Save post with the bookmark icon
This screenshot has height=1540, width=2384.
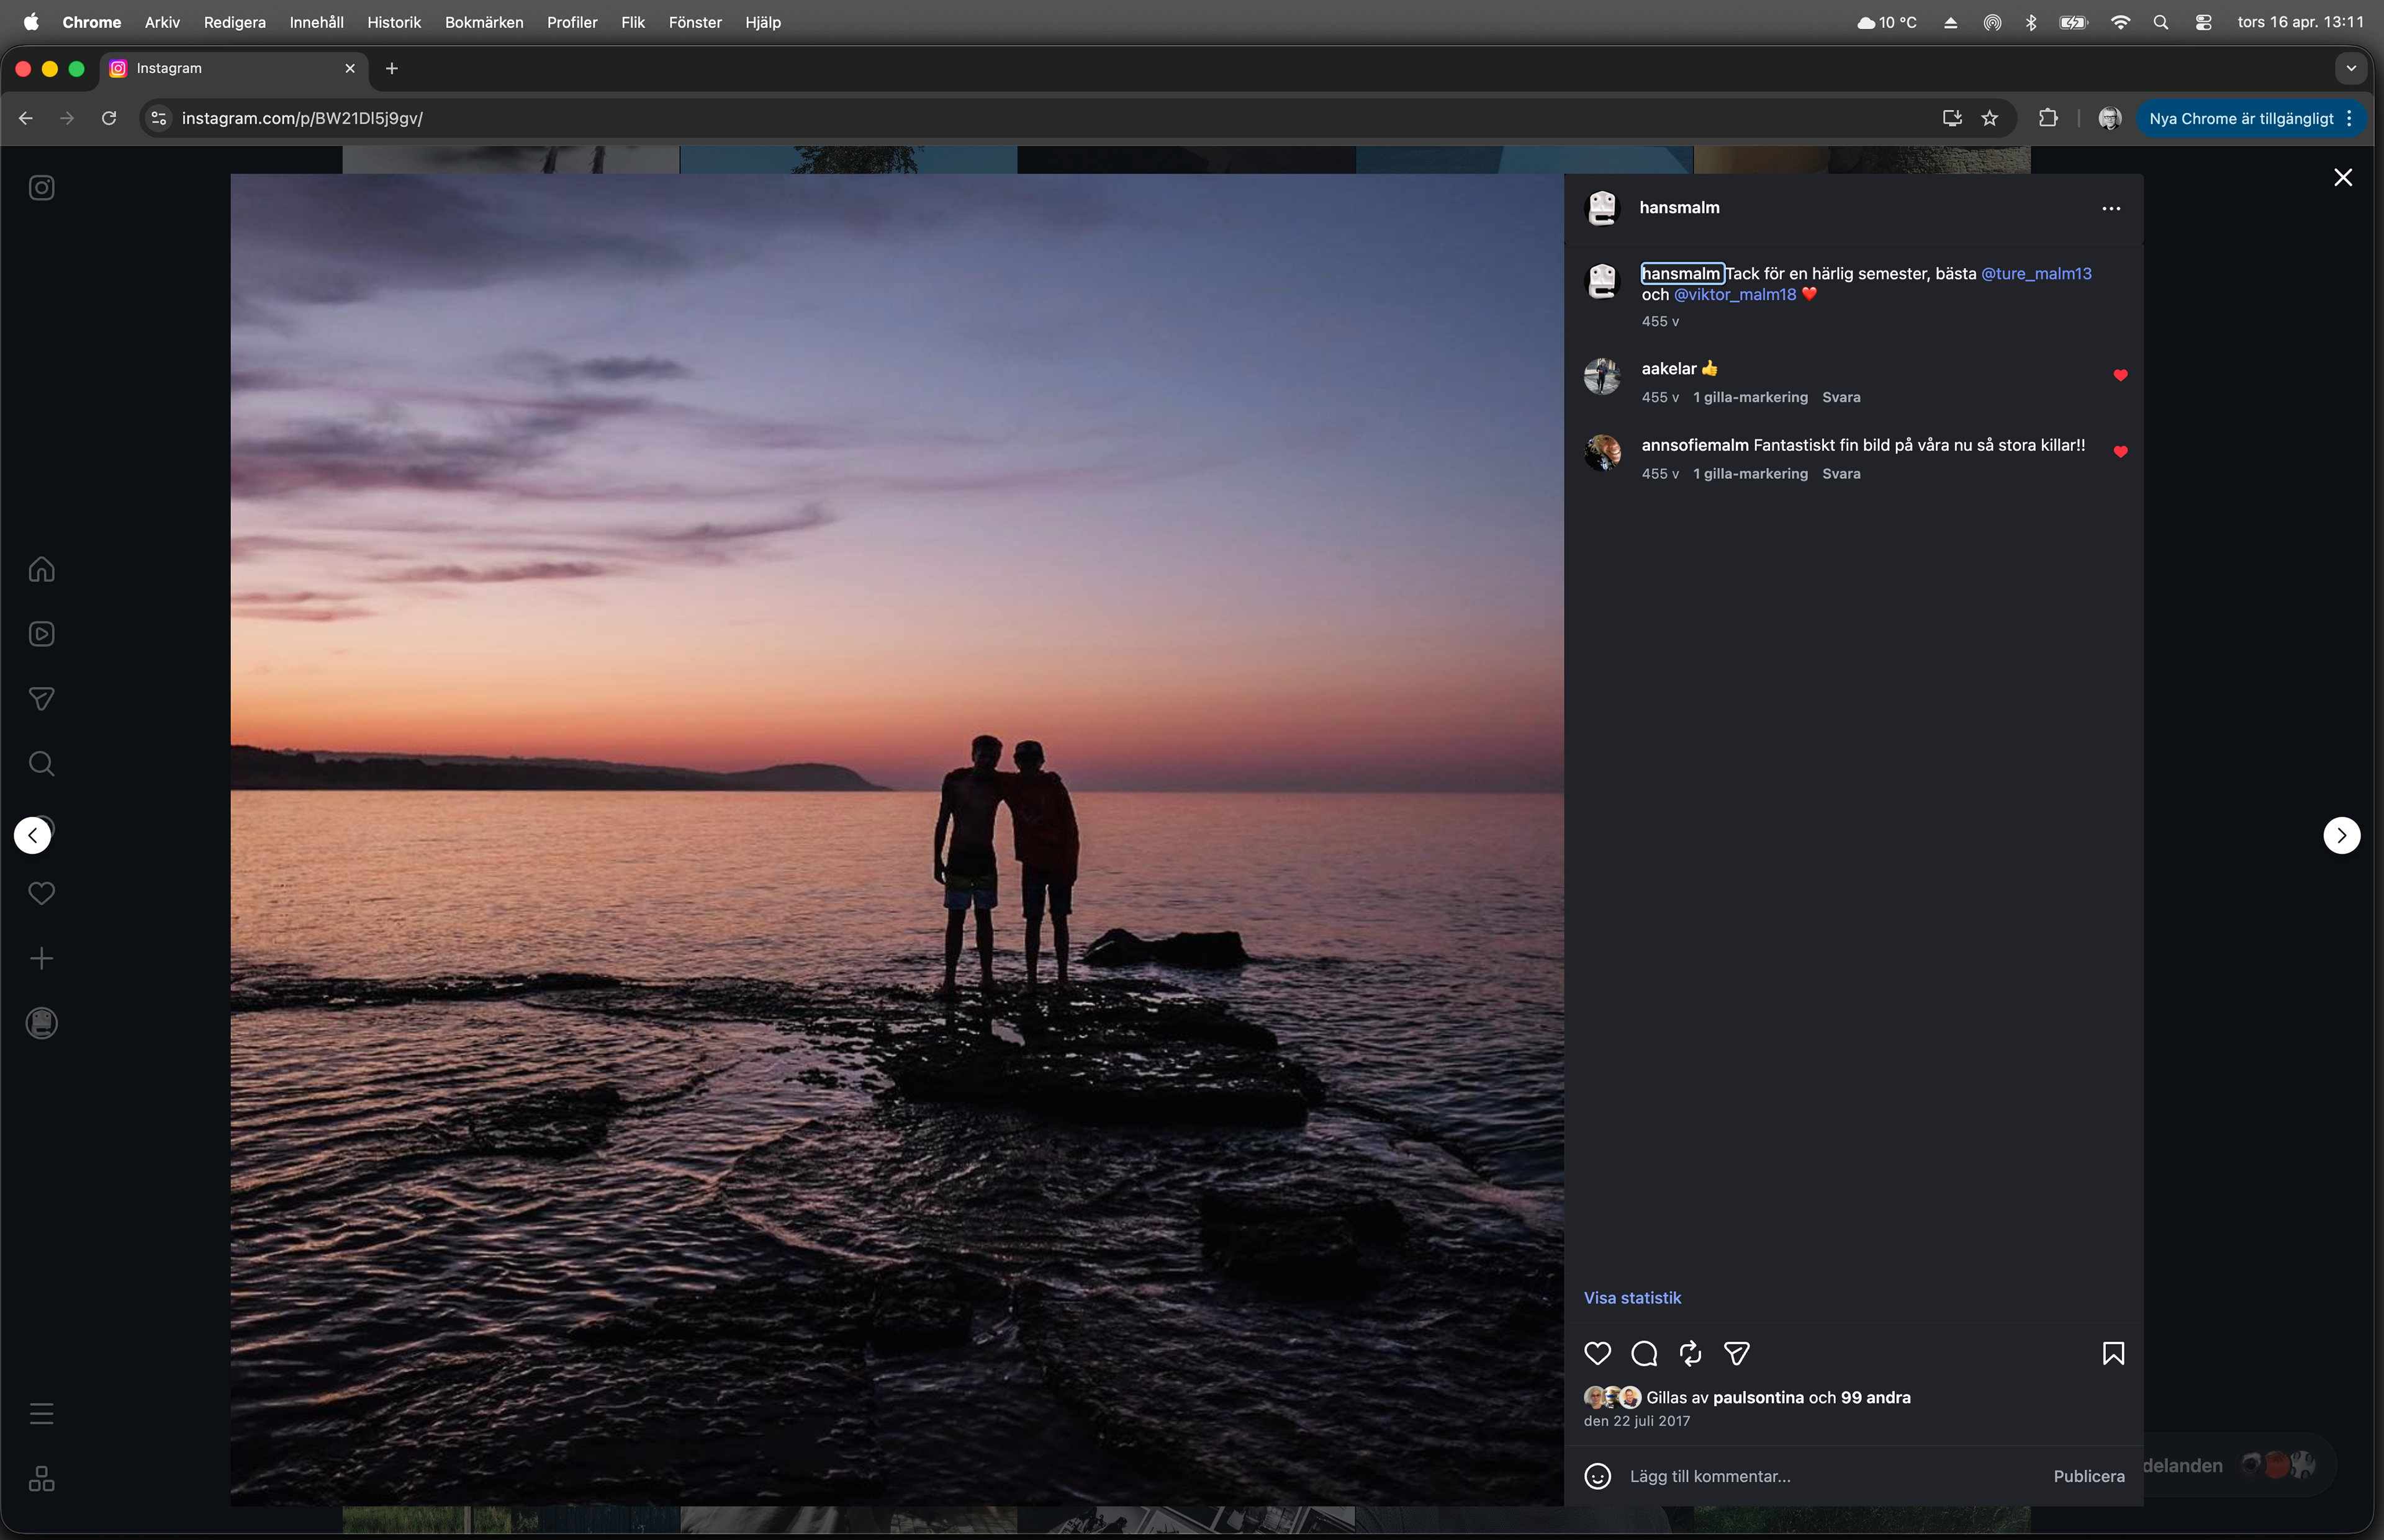click(2113, 1353)
